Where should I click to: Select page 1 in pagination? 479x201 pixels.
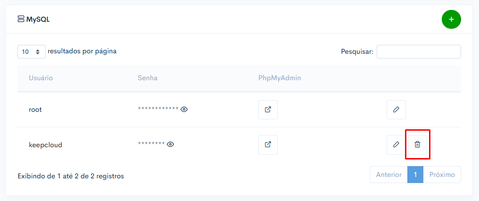(415, 175)
